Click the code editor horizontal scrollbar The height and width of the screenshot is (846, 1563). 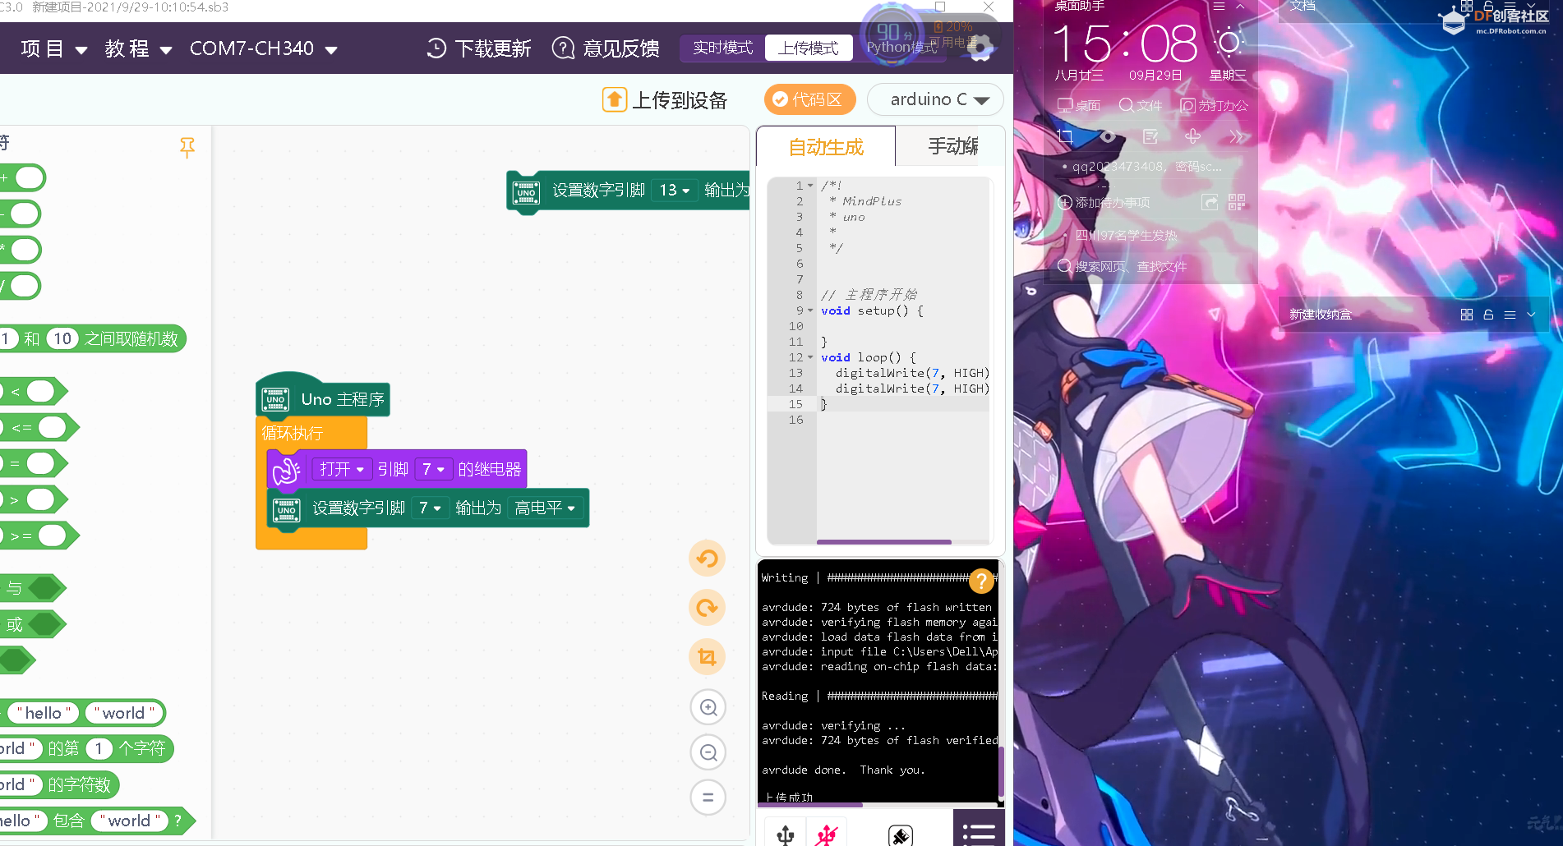(x=884, y=542)
